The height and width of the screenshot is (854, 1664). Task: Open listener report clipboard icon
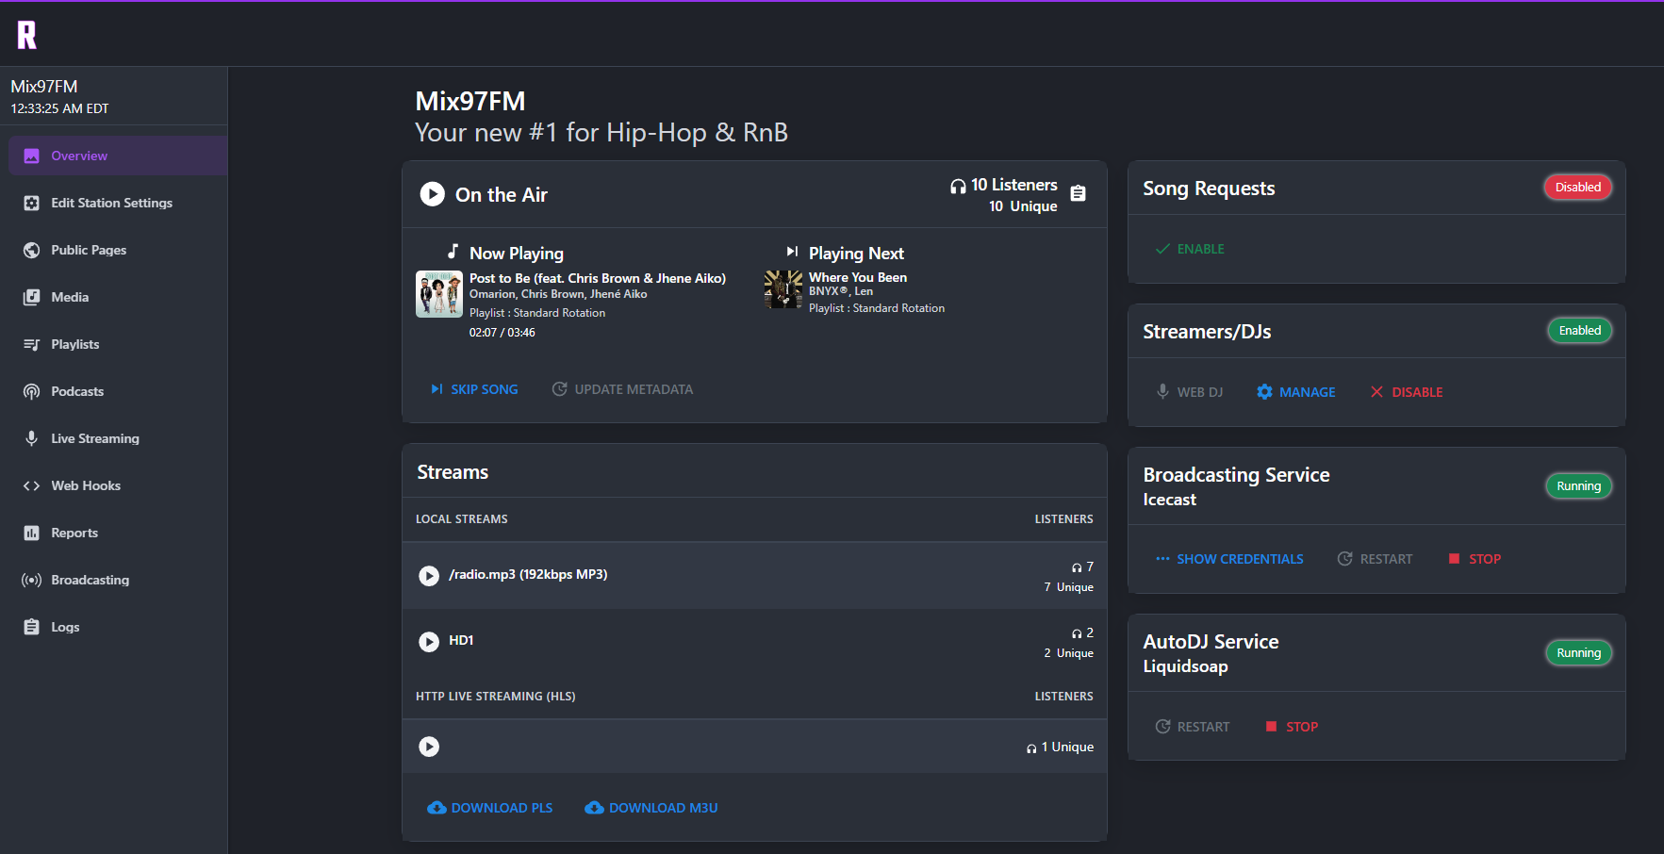pos(1079,193)
